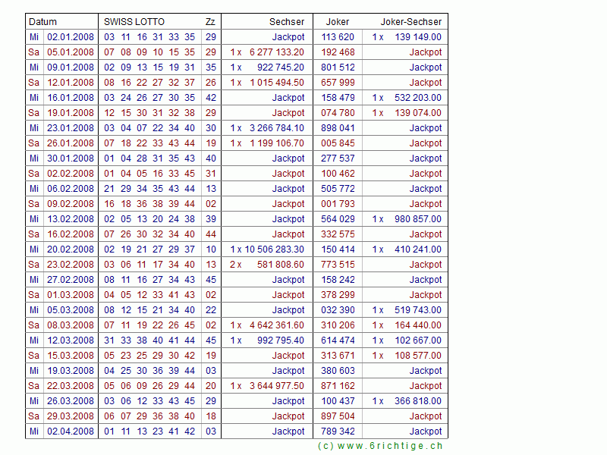Click the Sechser prize 10 506 283.30
Screen dimensions: 607x455
(274, 249)
